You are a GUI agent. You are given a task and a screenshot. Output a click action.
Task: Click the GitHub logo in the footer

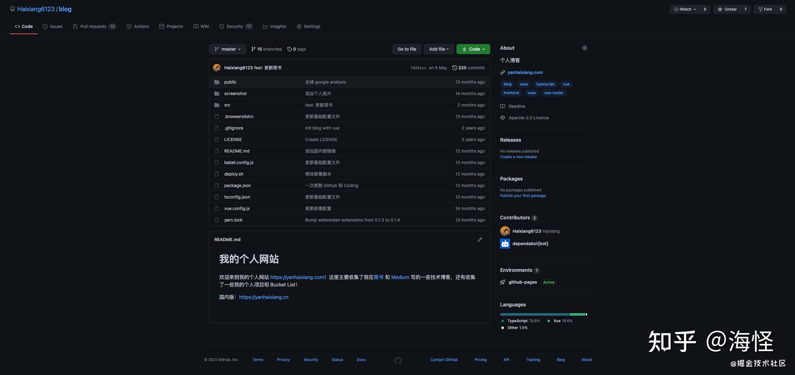click(398, 360)
